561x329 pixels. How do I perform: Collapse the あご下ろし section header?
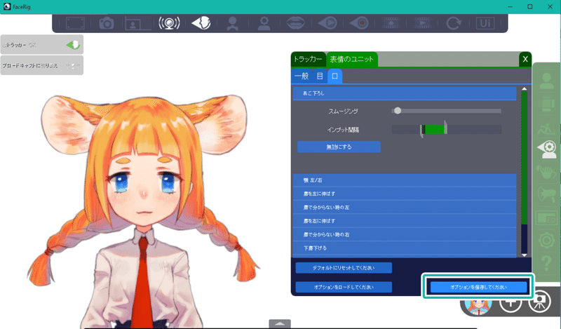[405, 93]
